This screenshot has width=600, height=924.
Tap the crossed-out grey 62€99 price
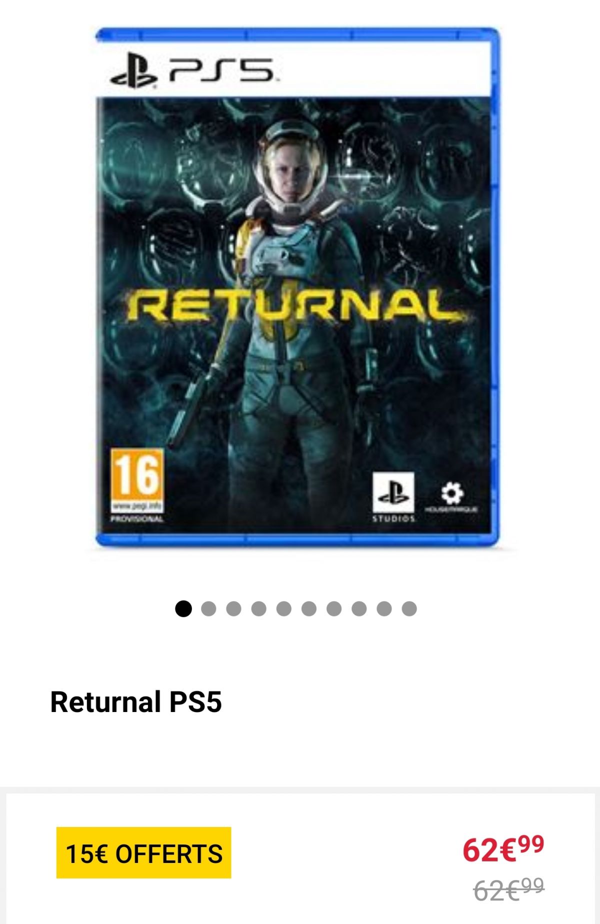click(508, 889)
